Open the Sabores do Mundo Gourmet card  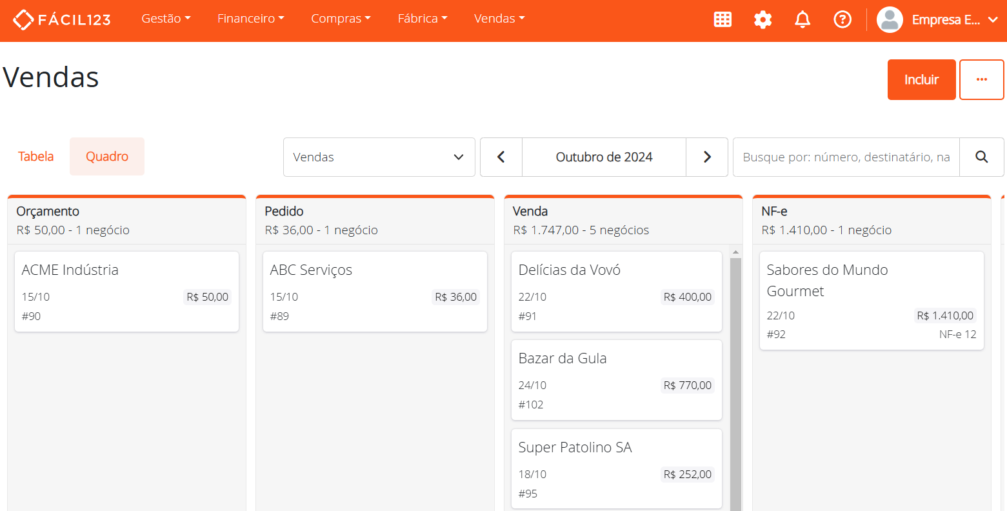coord(872,301)
